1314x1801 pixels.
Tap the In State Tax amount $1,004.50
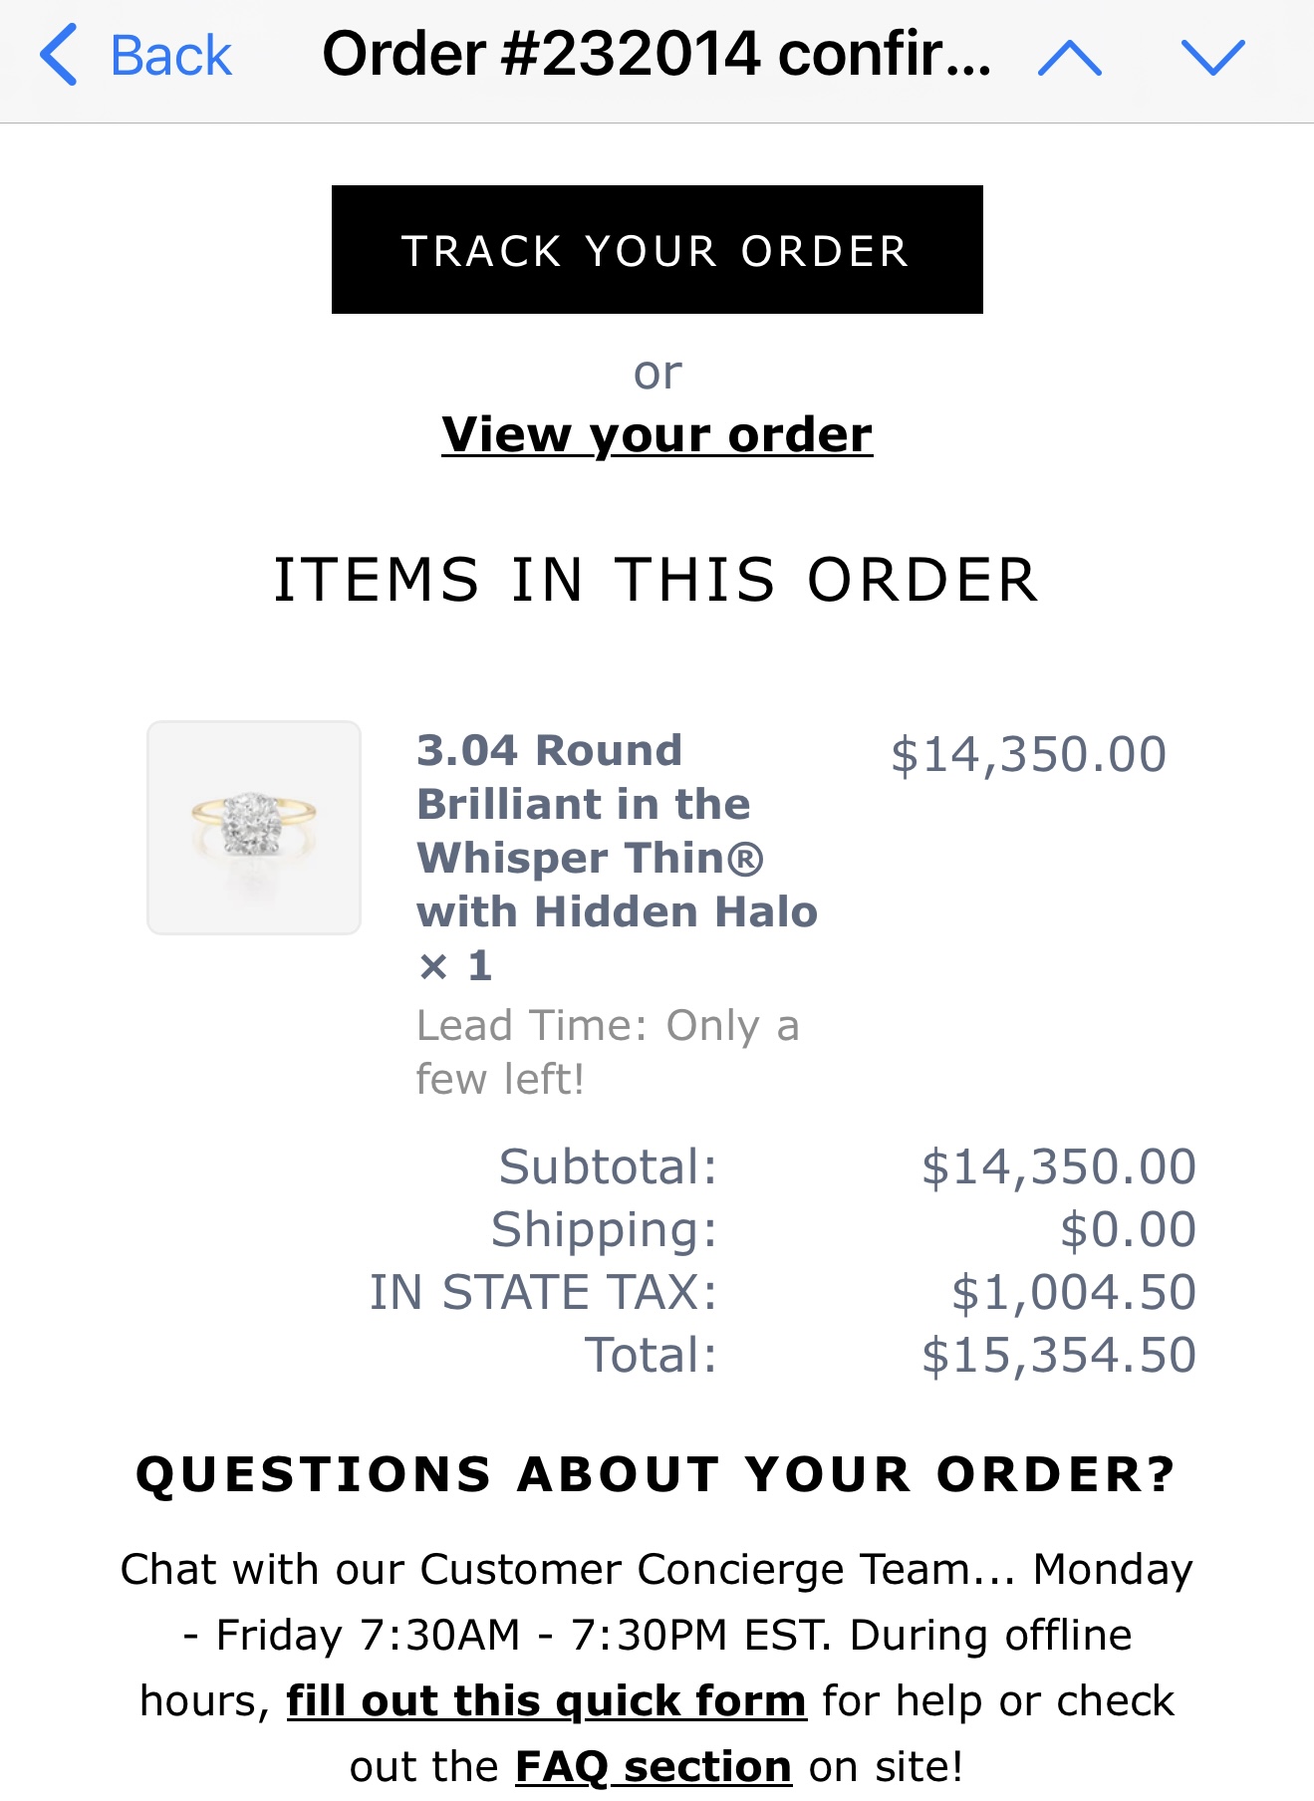[1073, 1292]
